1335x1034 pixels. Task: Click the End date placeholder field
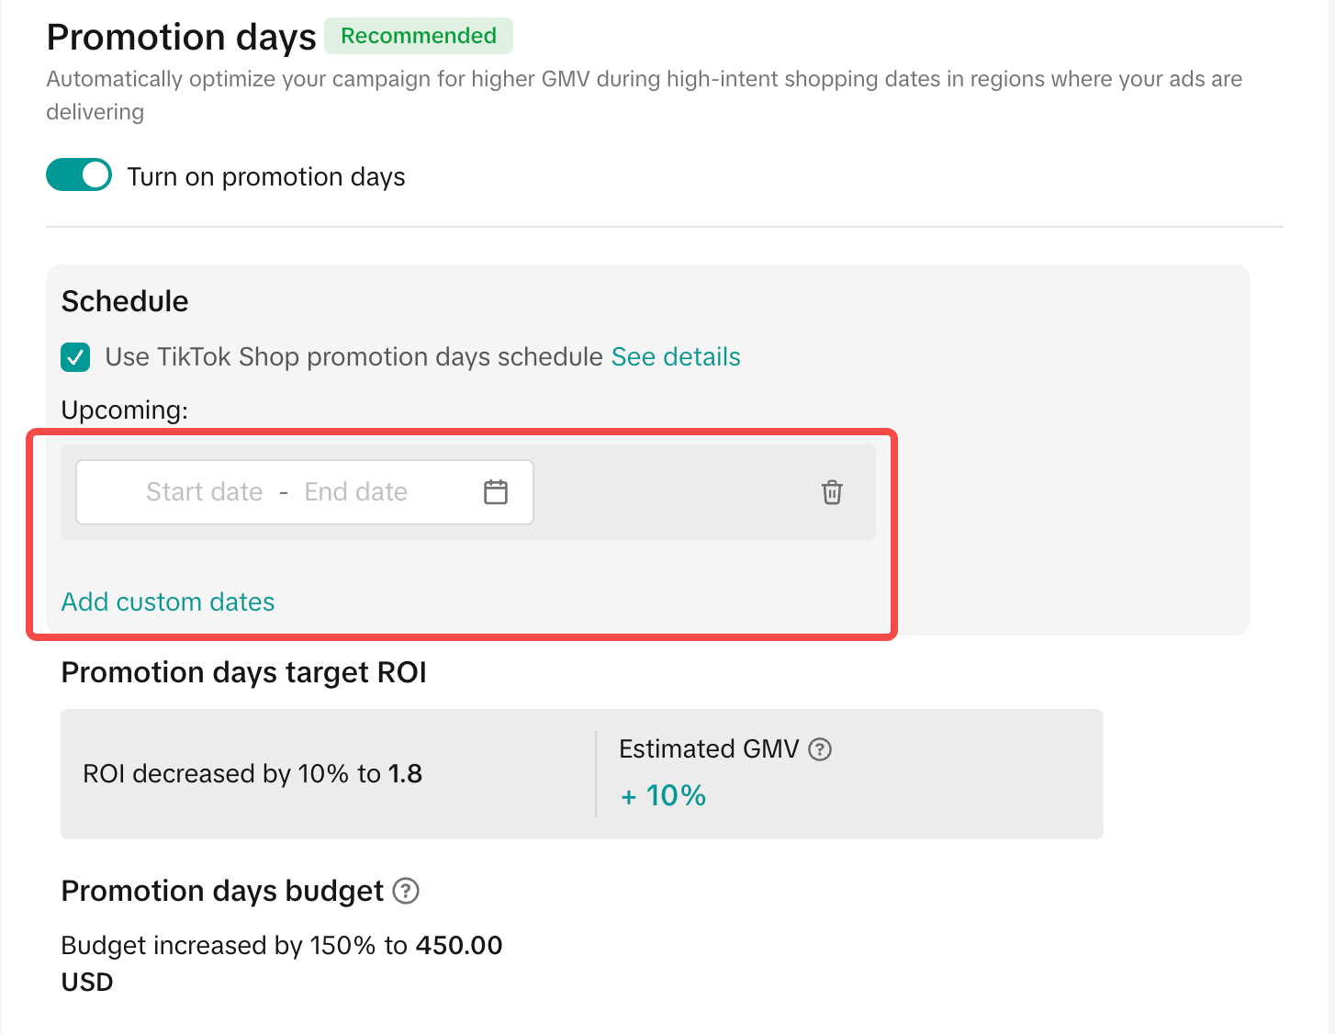[x=356, y=492]
